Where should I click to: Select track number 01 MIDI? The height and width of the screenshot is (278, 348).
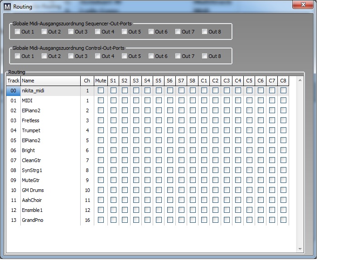(x=14, y=101)
